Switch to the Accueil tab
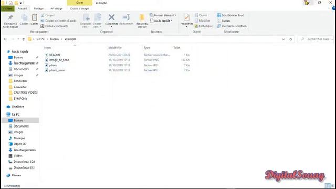The height and width of the screenshot is (189, 336). pos(22,8)
